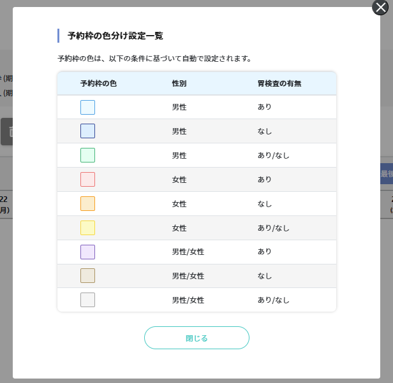393x383 pixels.
Task: Click the 予約枠の色 column header
Action: coord(98,83)
